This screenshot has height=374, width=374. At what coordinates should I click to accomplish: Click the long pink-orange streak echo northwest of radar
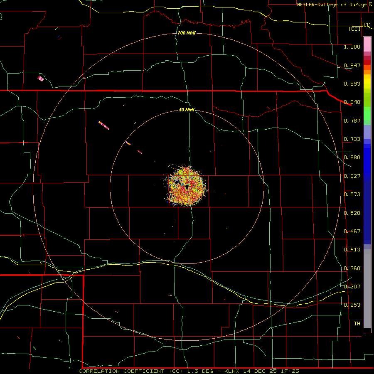click(x=103, y=125)
